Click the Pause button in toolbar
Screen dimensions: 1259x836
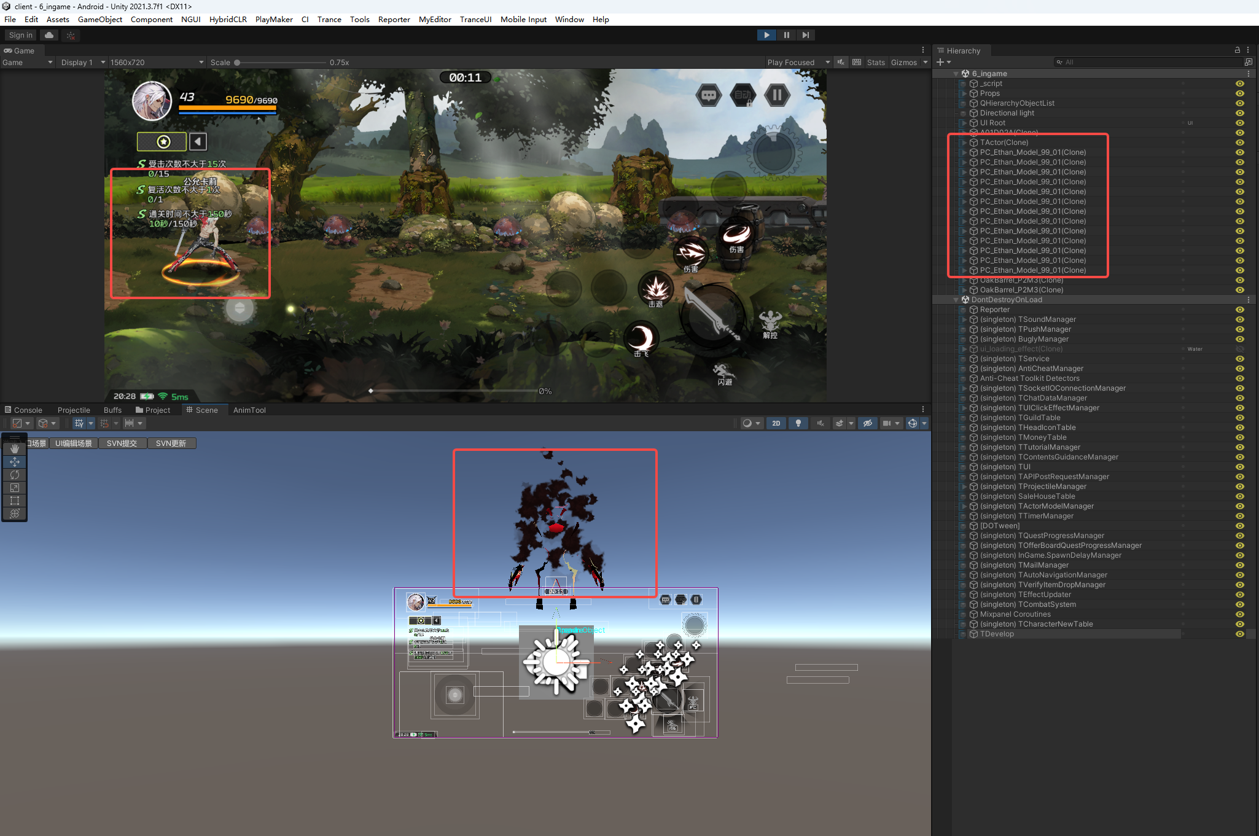pos(786,35)
